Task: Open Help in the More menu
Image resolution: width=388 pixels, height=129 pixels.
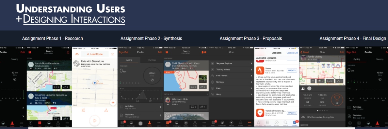Action: point(232,88)
